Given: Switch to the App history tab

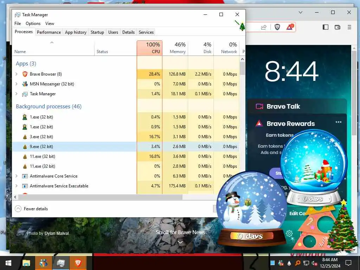Looking at the screenshot, I should [x=76, y=32].
